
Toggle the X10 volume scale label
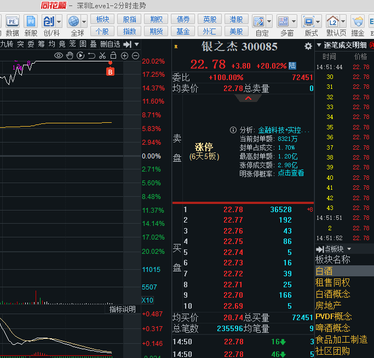point(147,300)
